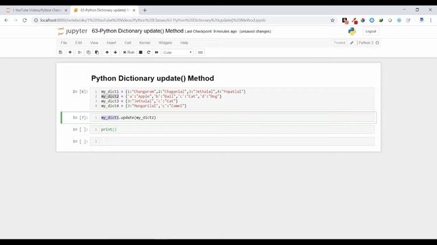Image resolution: width=437 pixels, height=245 pixels.
Task: Click the pencil edit mode indicator
Action: [352, 43]
